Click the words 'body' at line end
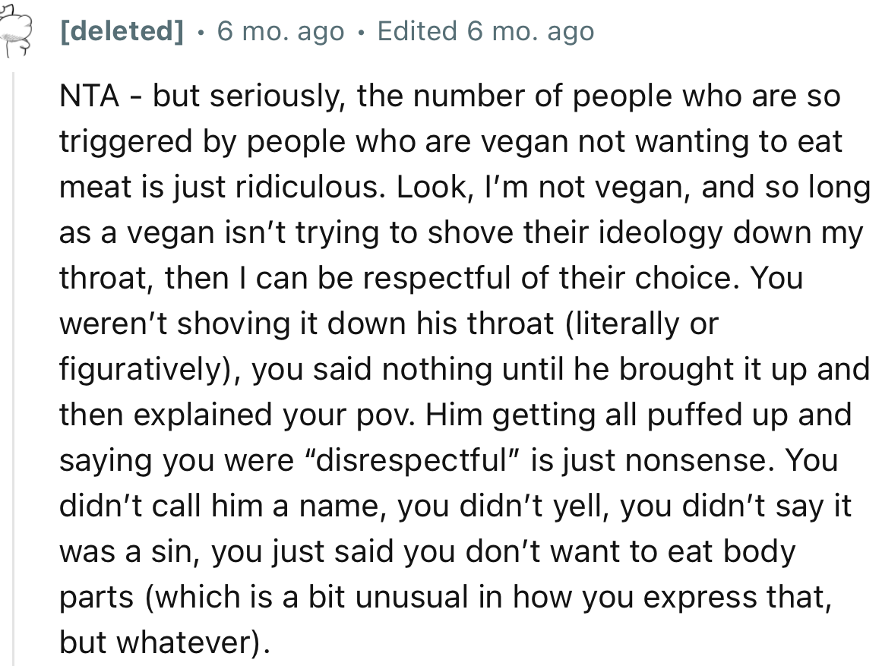 point(759,552)
